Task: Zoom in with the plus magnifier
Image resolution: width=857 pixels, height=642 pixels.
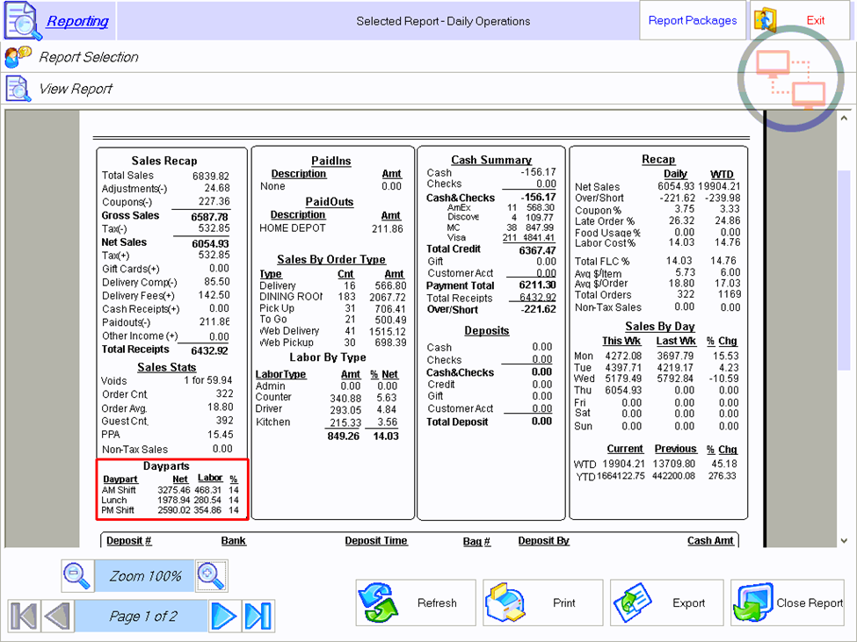Action: pyautogui.click(x=211, y=575)
